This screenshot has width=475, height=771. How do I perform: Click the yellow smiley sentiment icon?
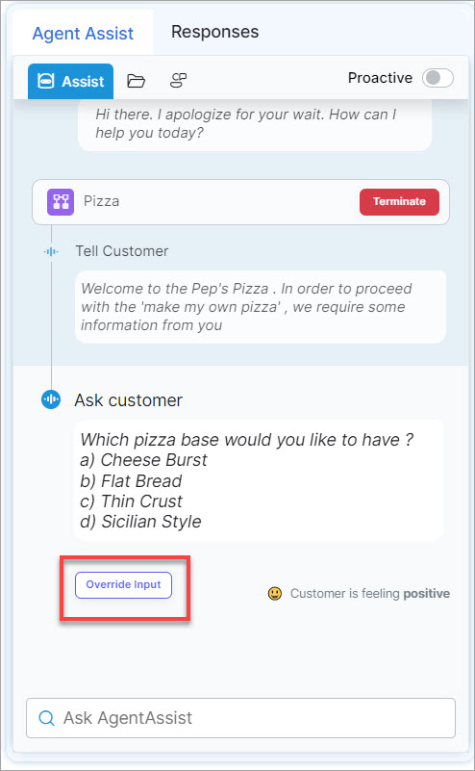click(x=275, y=594)
